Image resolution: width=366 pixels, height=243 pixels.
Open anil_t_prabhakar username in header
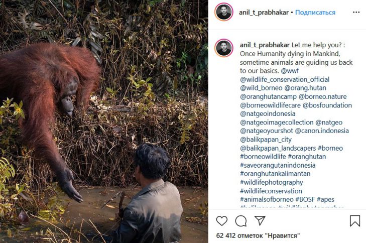pos(264,12)
